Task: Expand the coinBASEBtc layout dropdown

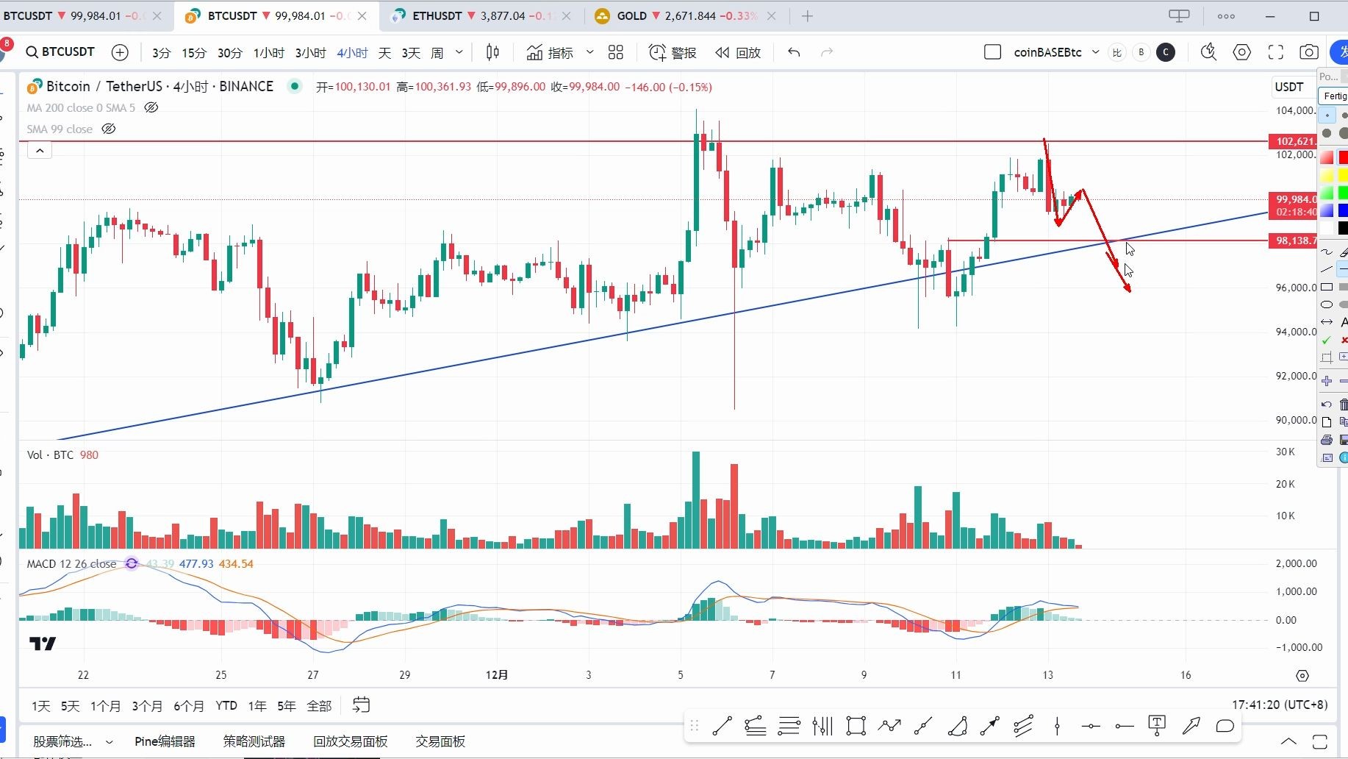Action: click(x=1096, y=52)
